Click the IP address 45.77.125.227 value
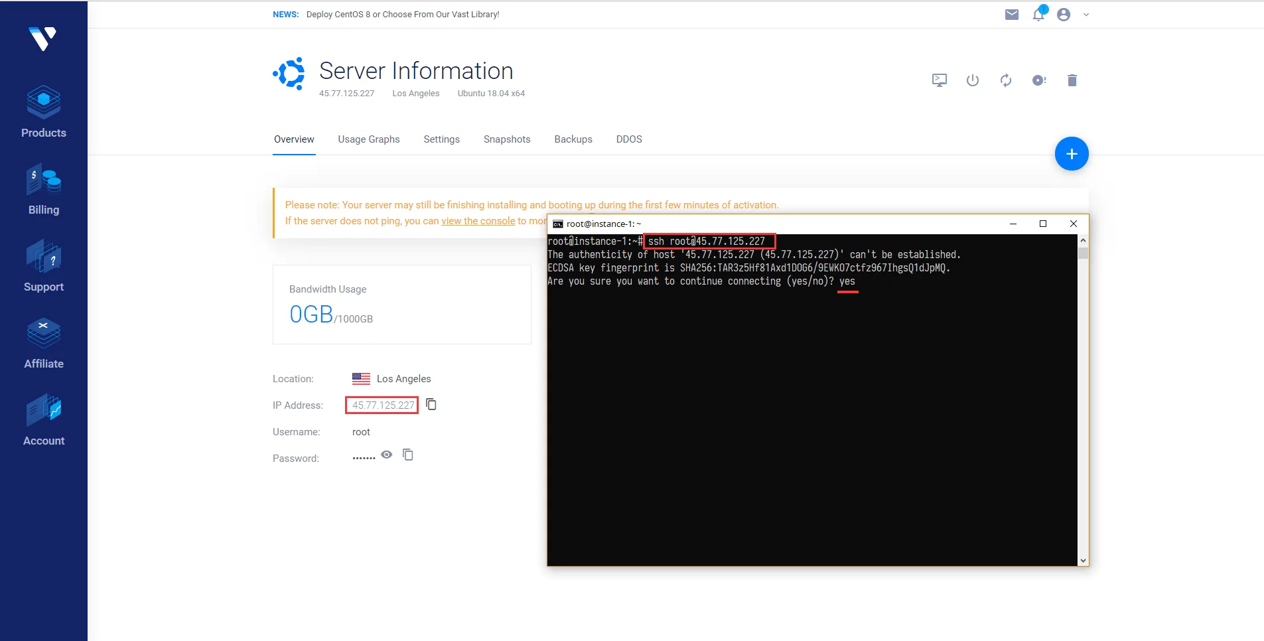The width and height of the screenshot is (1264, 641). tap(383, 405)
